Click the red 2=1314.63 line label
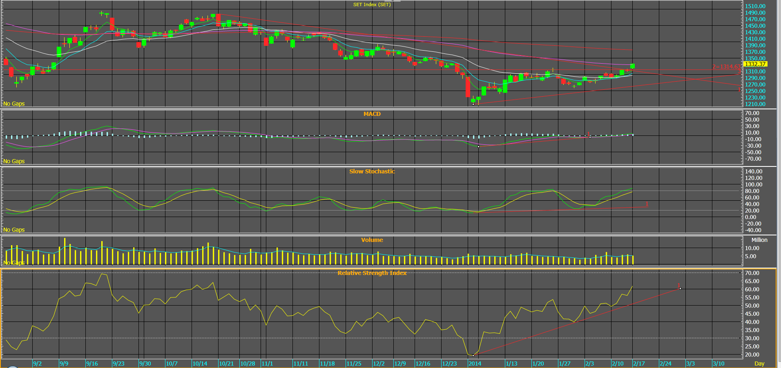The image size is (781, 368). (x=726, y=67)
